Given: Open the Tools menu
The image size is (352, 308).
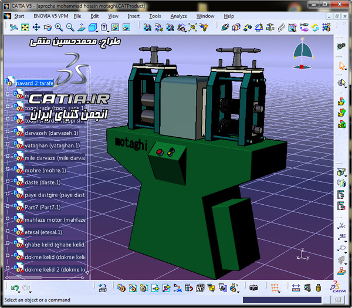Looking at the screenshot, I should pyautogui.click(x=155, y=16).
